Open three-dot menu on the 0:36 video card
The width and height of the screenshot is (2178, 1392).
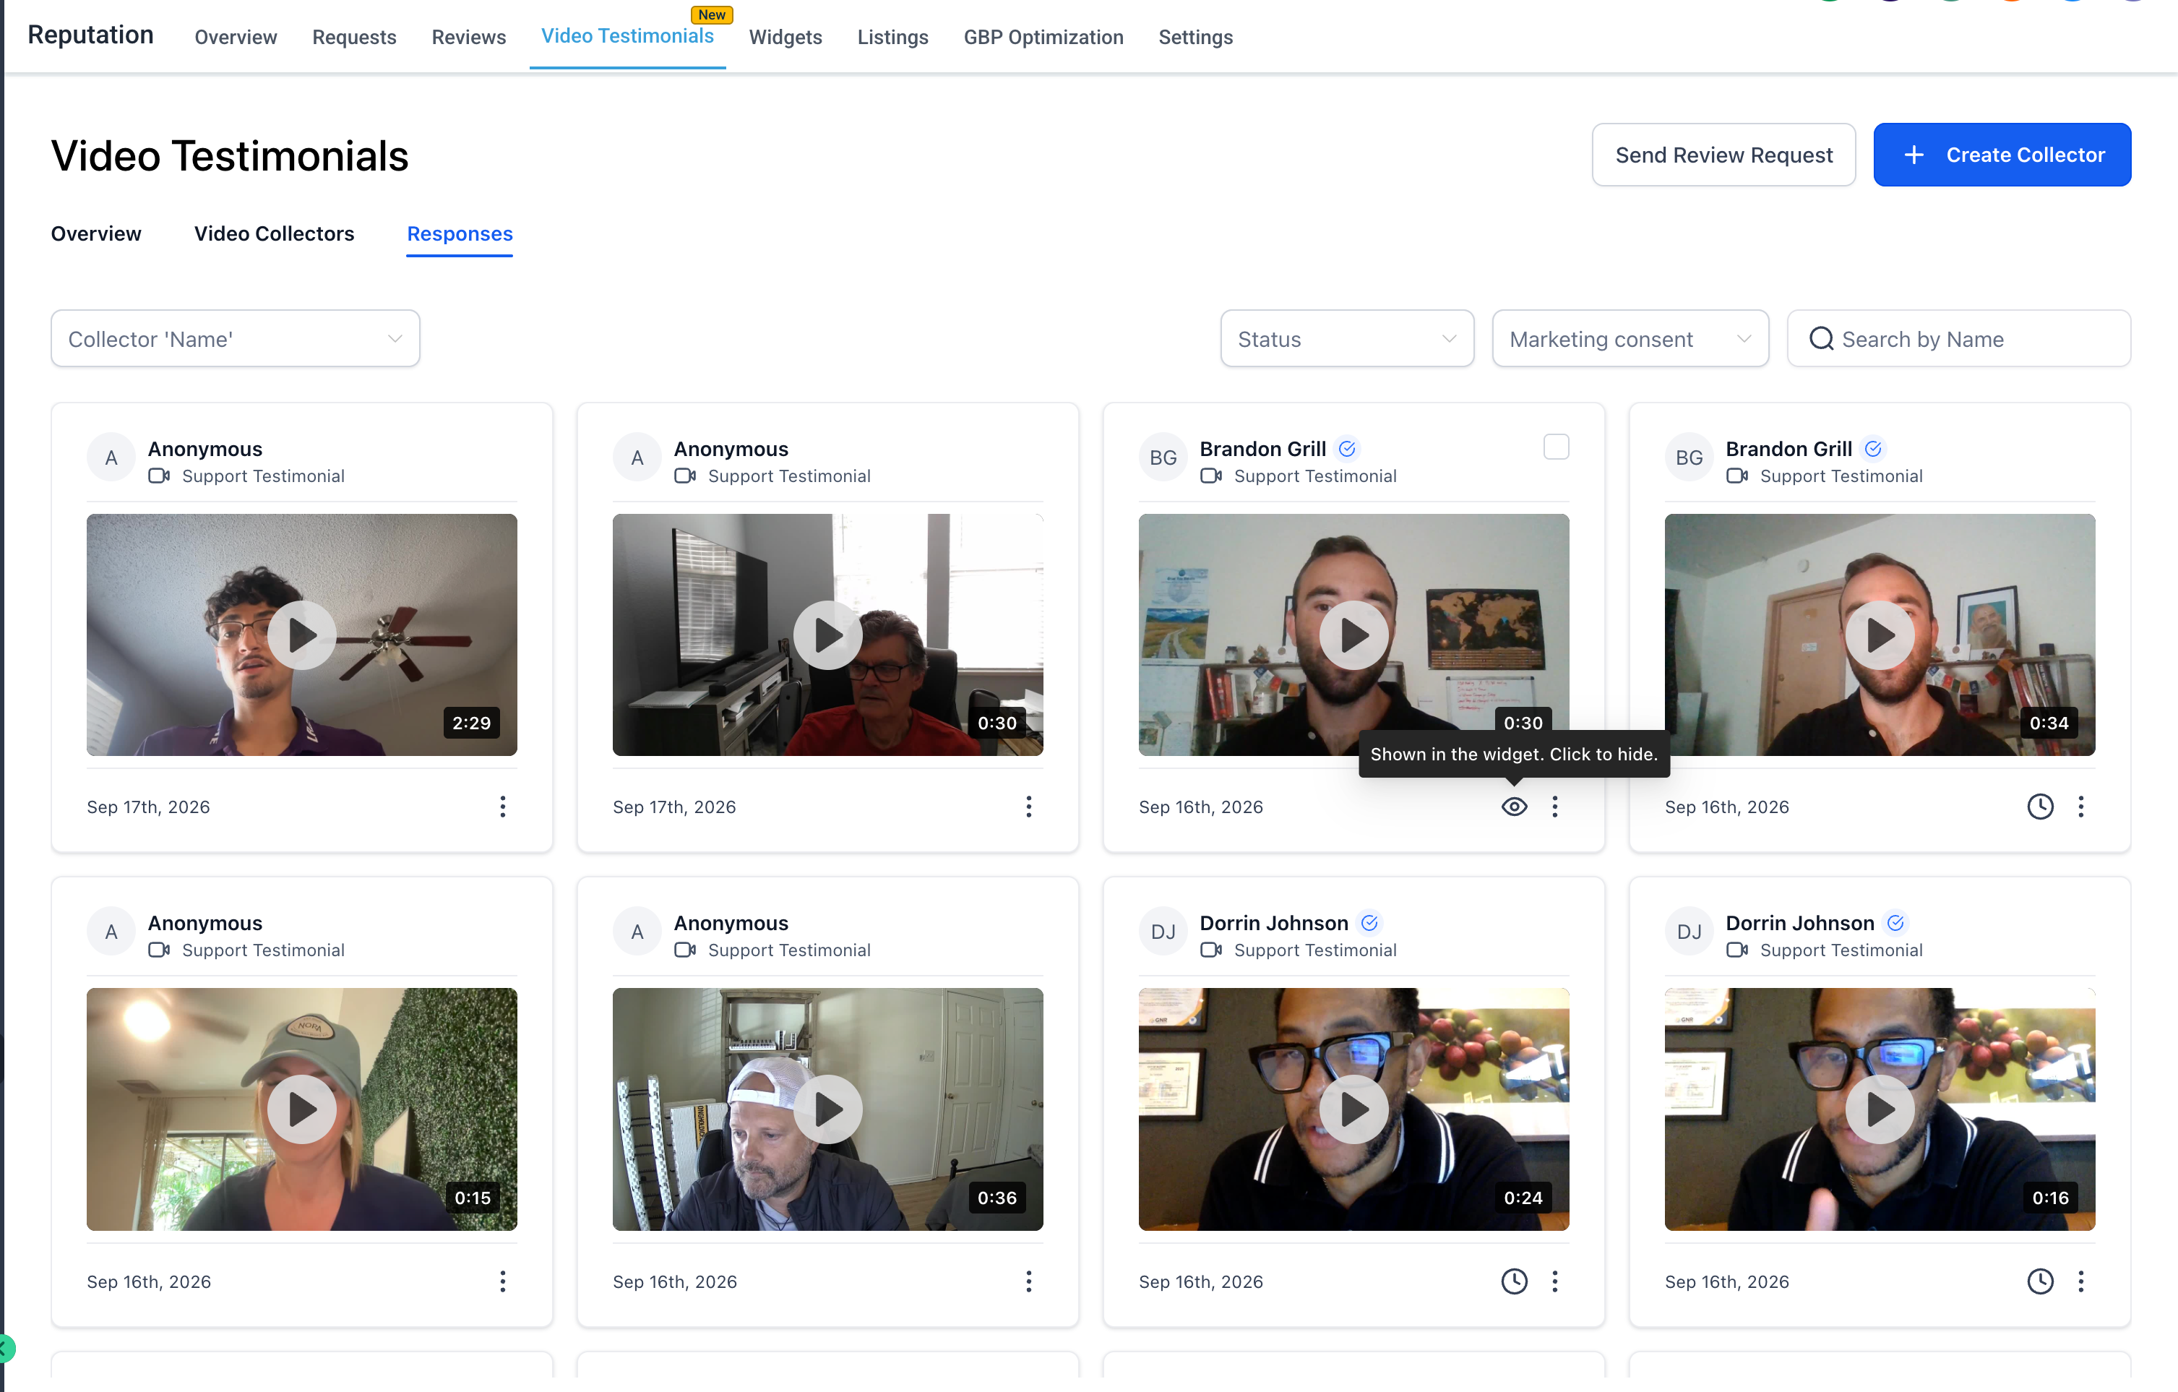point(1028,1281)
